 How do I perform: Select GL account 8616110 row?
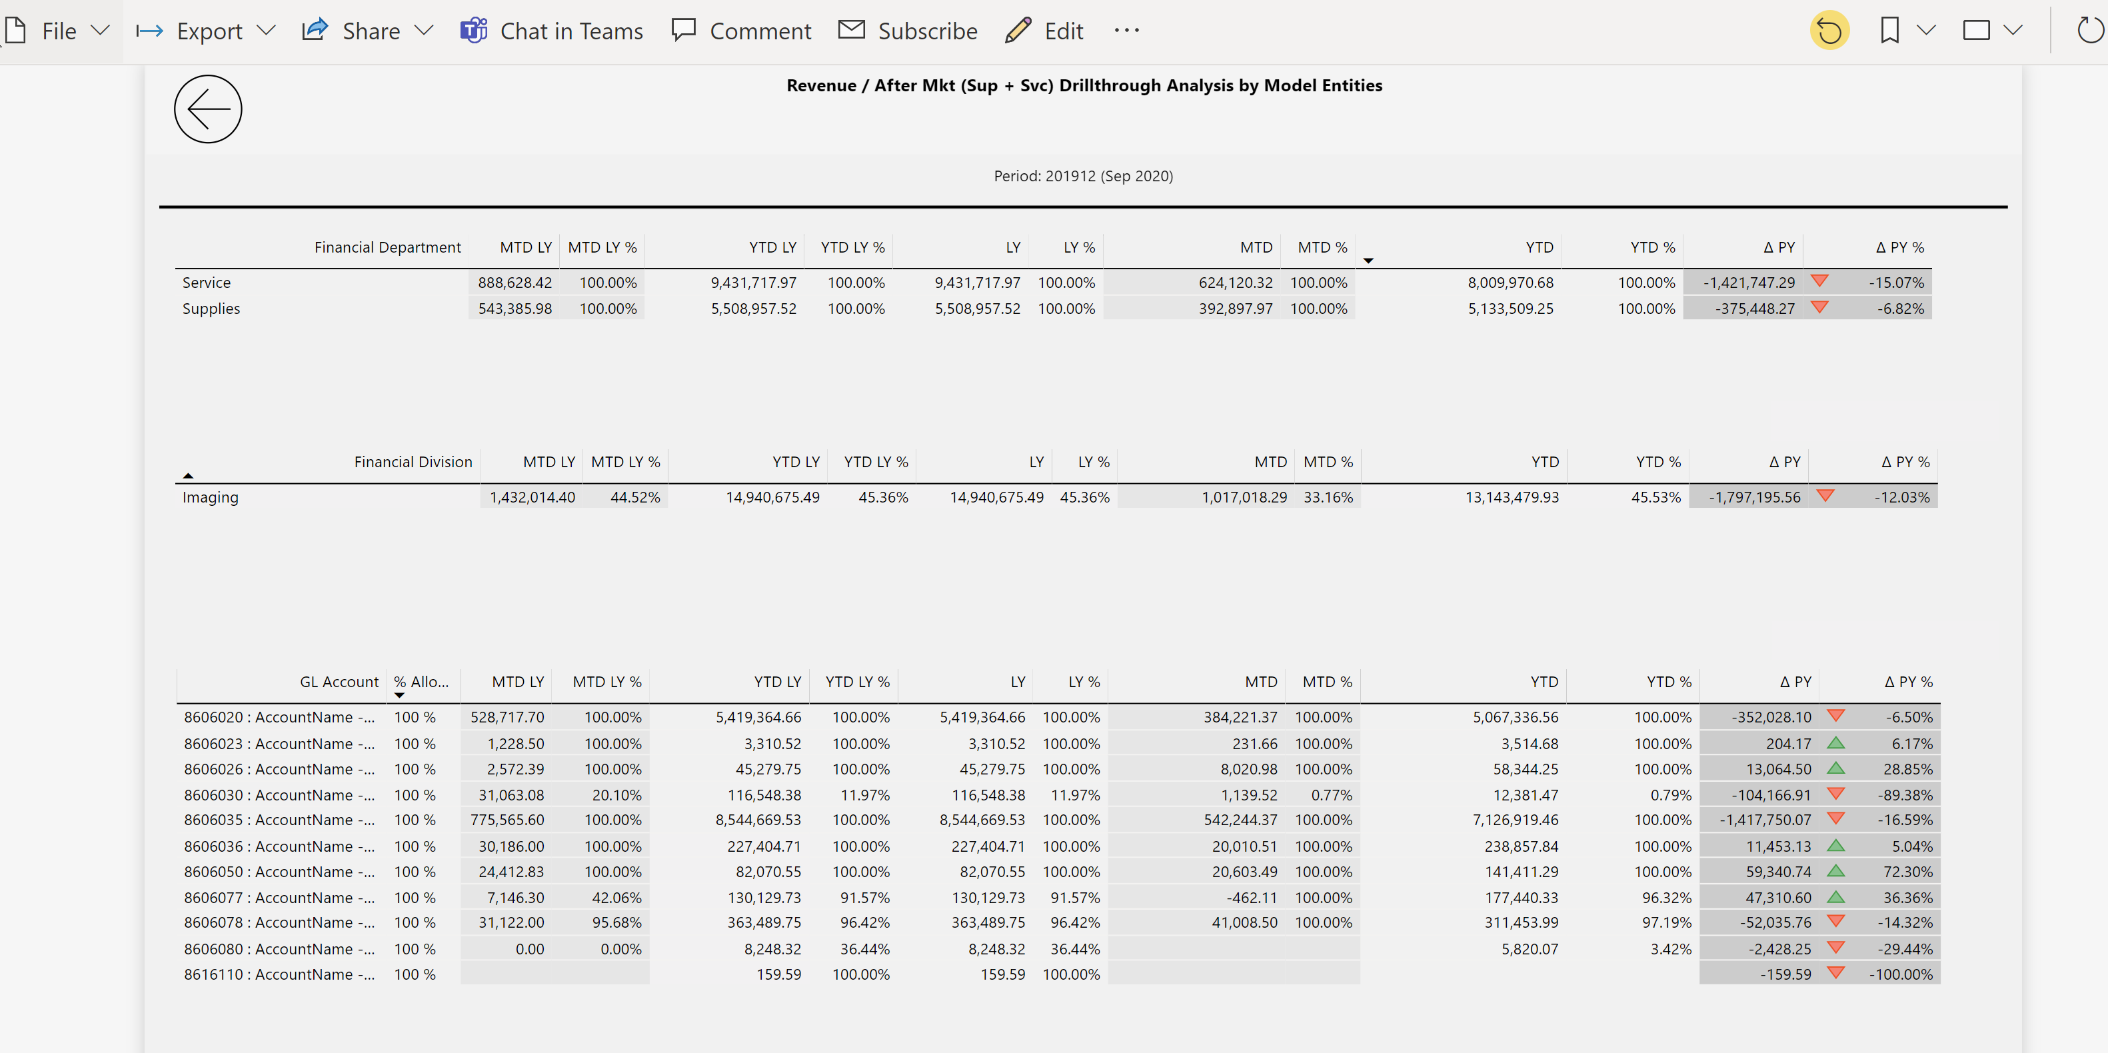[1058, 974]
